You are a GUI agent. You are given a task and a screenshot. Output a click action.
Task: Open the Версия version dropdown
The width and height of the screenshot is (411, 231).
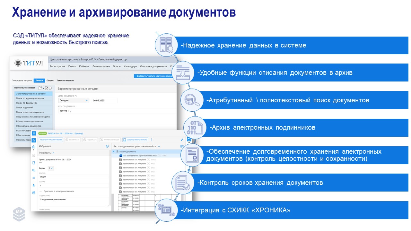[x=51, y=168]
